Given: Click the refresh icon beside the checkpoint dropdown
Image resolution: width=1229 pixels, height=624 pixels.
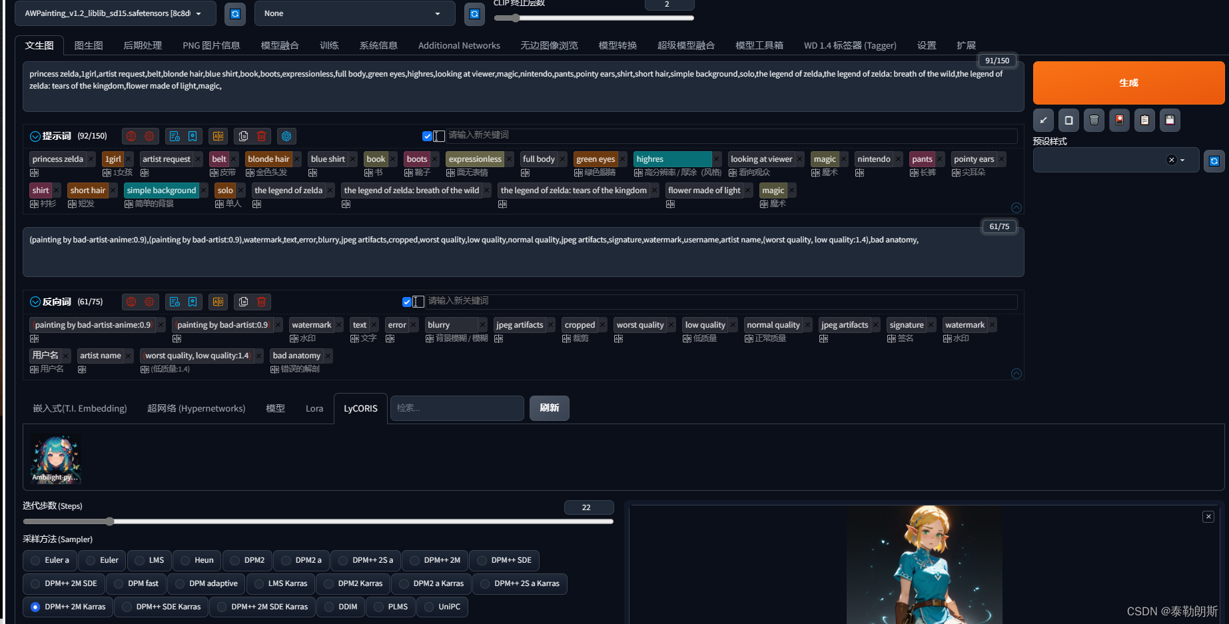Looking at the screenshot, I should point(235,14).
